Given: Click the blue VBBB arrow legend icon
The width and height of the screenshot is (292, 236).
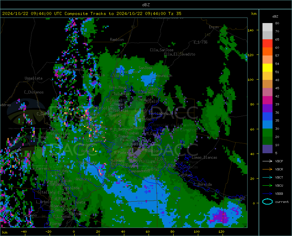Looking at the screenshot, I should 267,193.
